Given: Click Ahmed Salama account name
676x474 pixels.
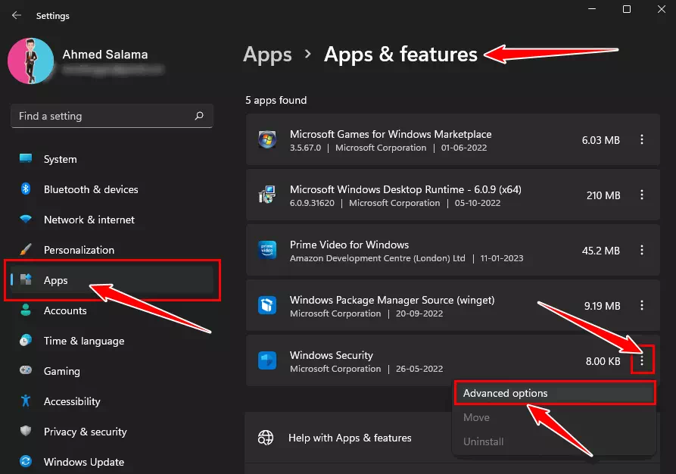Looking at the screenshot, I should click(105, 55).
